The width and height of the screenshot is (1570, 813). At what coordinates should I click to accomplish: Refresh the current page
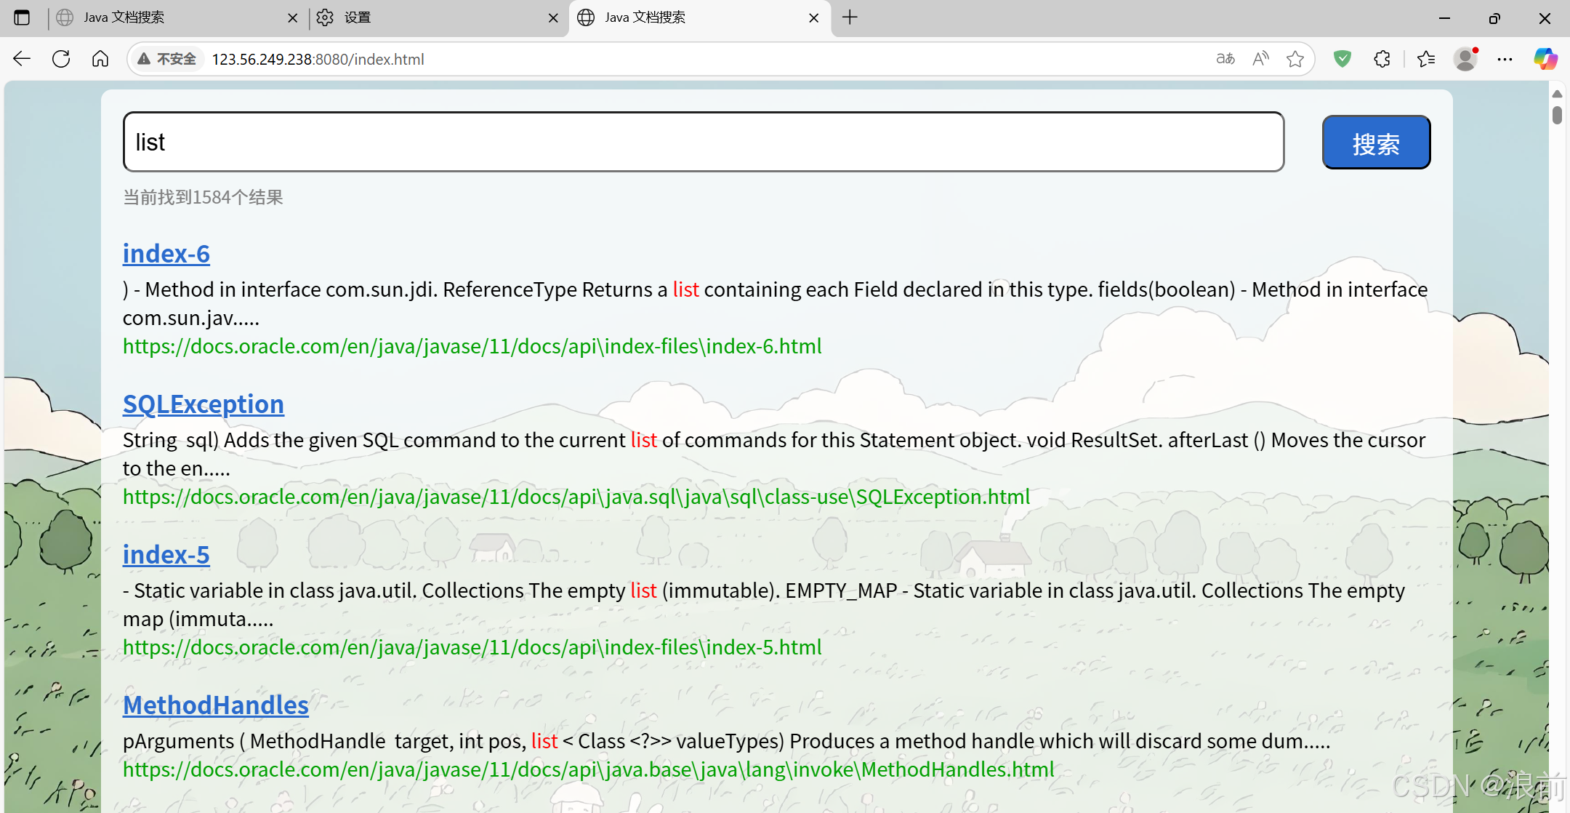61,59
